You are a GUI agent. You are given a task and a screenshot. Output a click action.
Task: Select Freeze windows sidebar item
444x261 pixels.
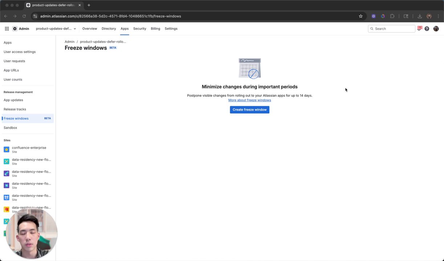coord(28,119)
